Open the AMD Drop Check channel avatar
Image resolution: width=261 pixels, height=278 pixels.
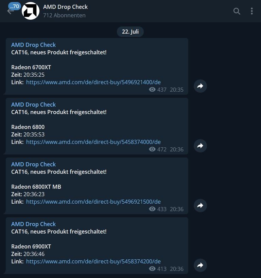[31, 11]
